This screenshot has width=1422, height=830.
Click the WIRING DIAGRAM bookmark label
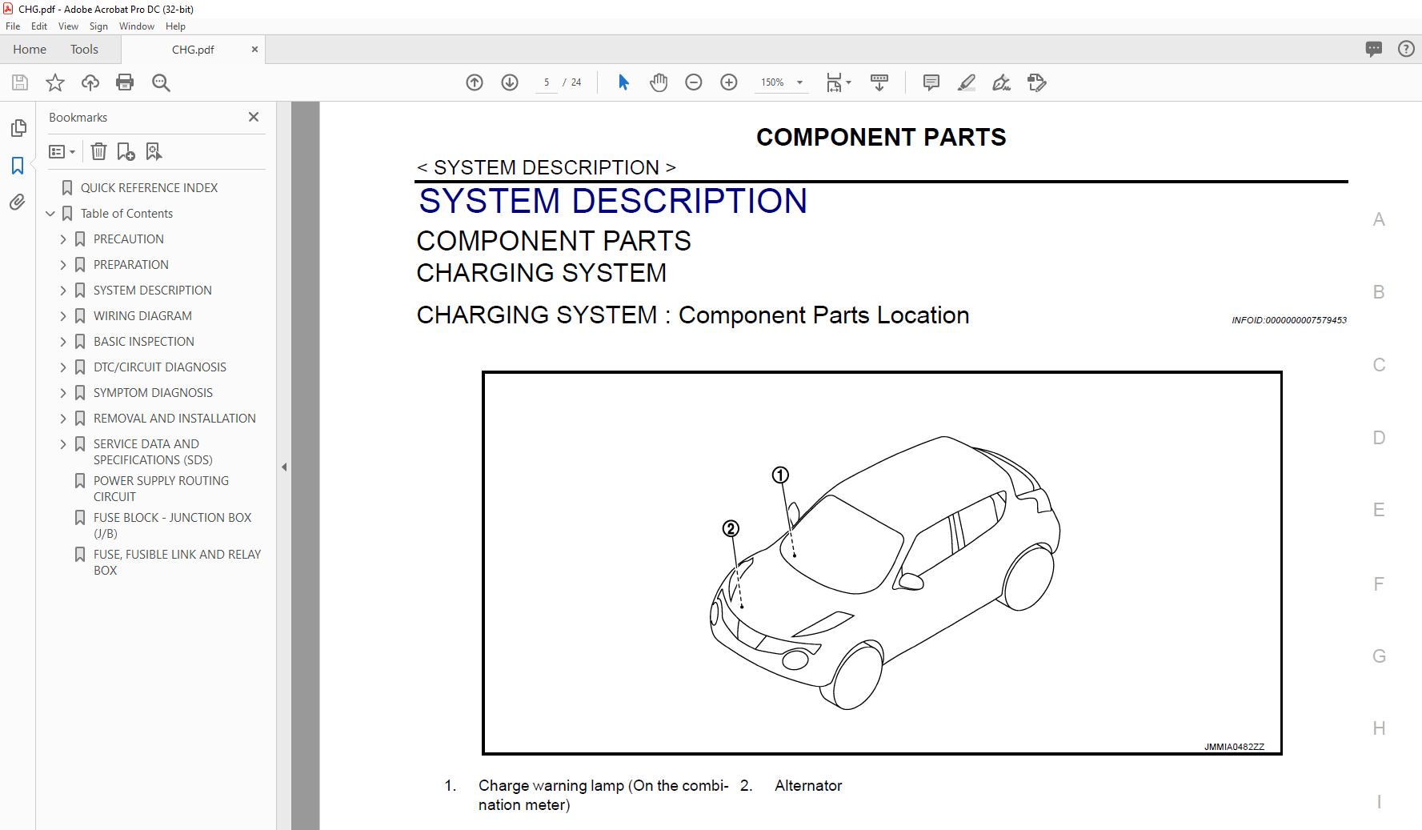[x=142, y=316]
